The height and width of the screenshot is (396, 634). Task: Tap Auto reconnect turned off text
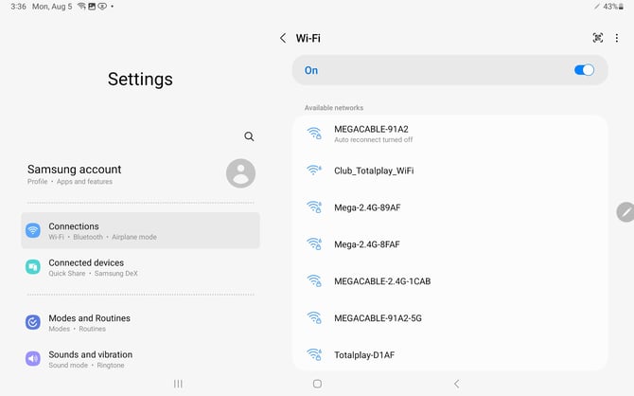373,139
